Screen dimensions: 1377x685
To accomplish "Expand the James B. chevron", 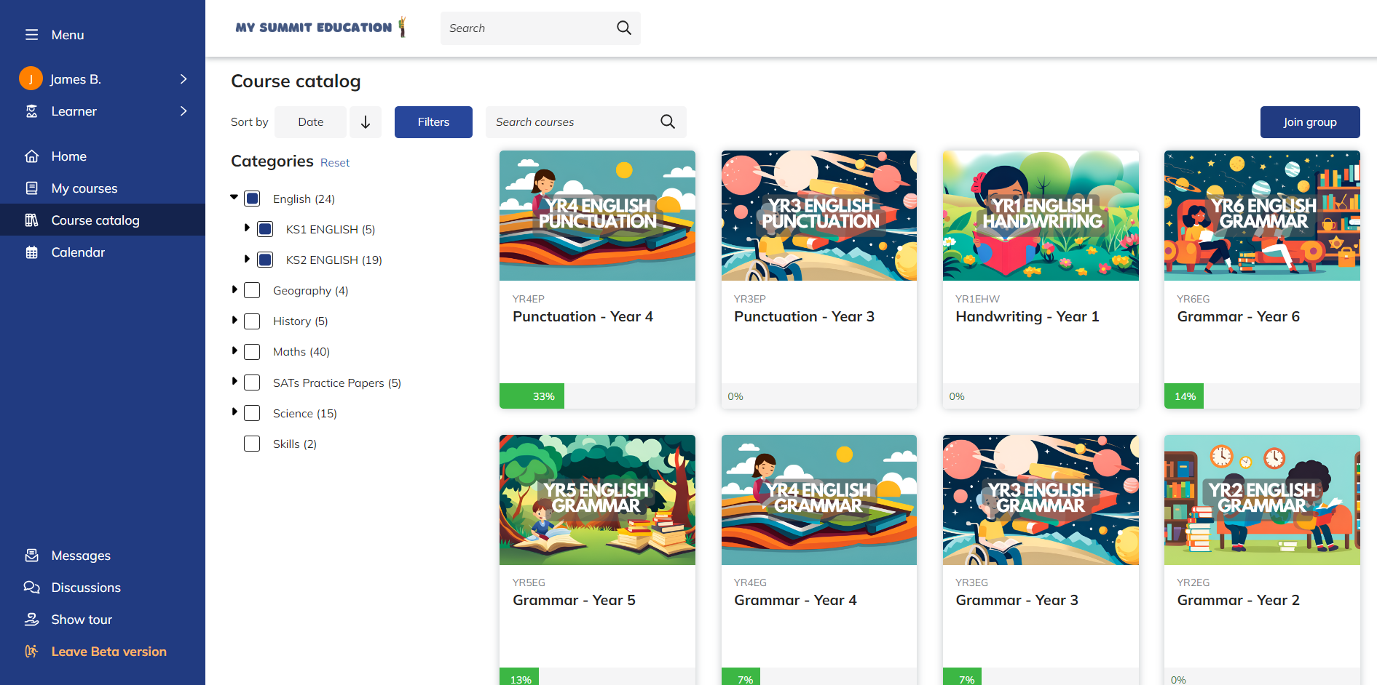I will tap(184, 79).
